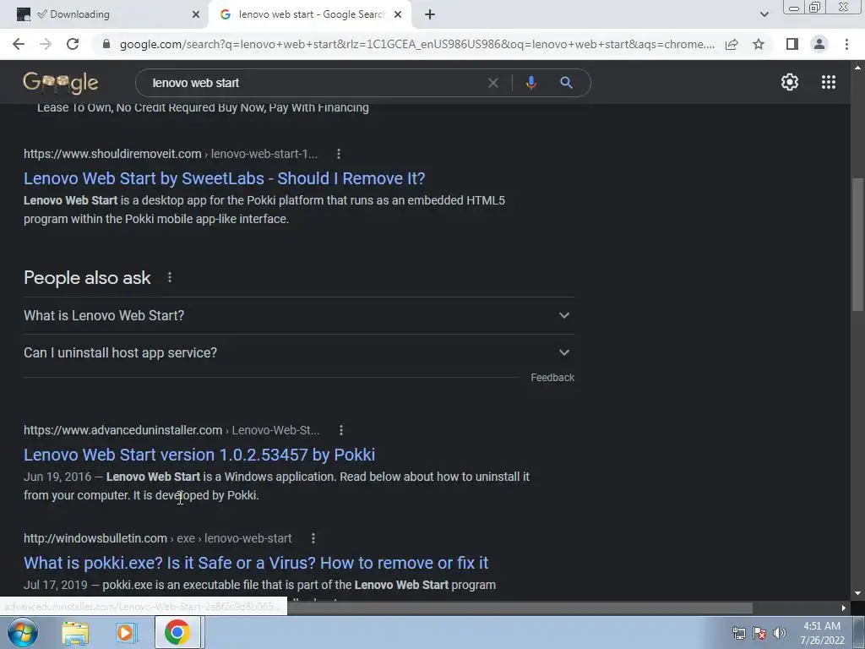Clear the search box text
Screen dimensions: 865x649
(493, 83)
